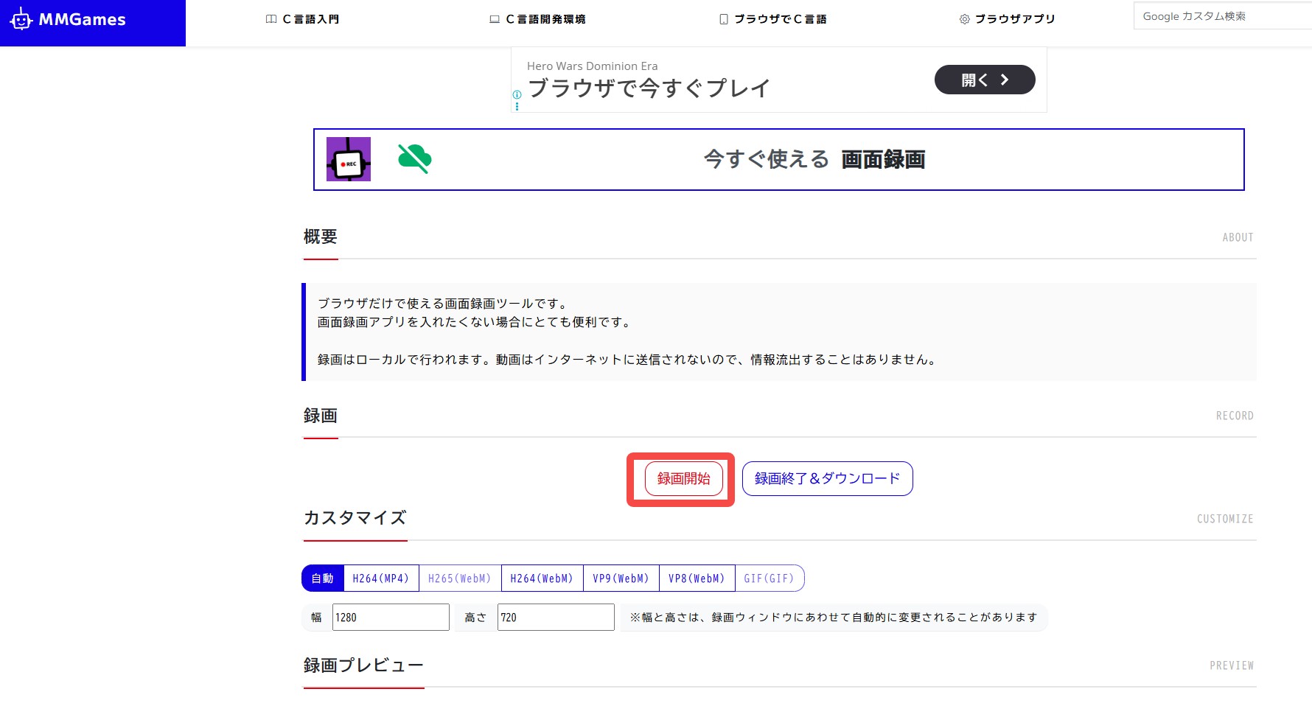1312x703 pixels.
Task: Click 録画終了＆ダウンロード button
Action: click(x=827, y=479)
